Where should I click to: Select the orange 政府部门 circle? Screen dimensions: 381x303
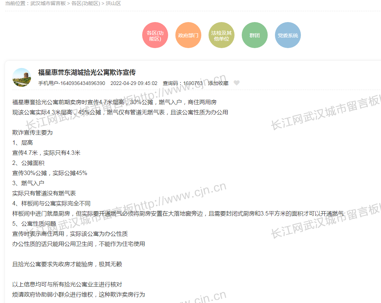click(x=188, y=35)
